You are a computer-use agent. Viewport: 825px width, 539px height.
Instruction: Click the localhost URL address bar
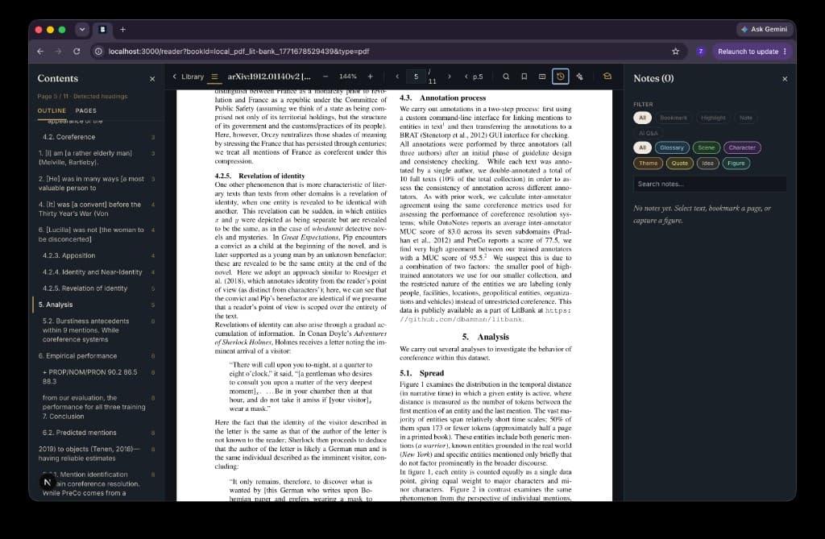(238, 51)
